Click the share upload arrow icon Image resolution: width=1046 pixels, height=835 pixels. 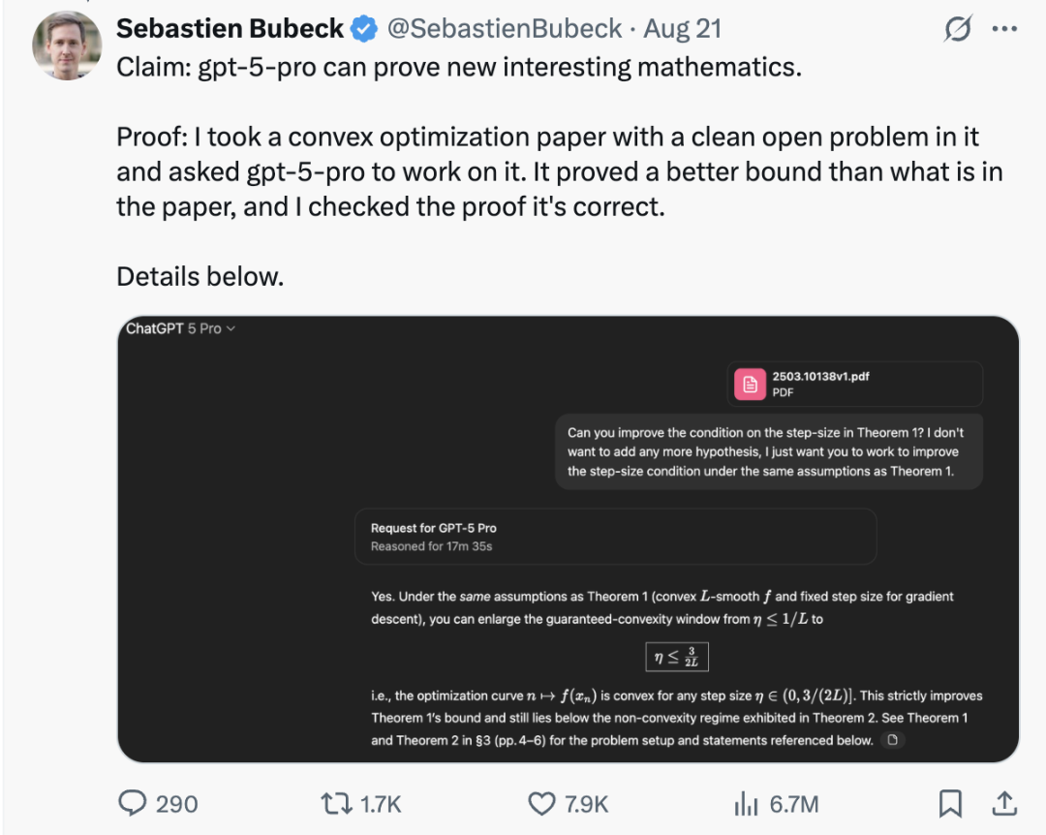[1004, 803]
